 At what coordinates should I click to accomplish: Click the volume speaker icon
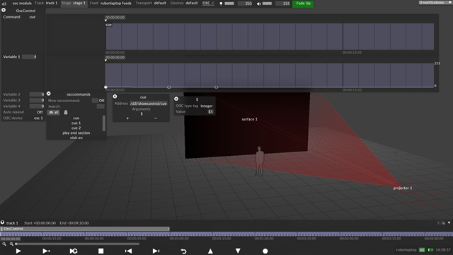[x=259, y=4]
